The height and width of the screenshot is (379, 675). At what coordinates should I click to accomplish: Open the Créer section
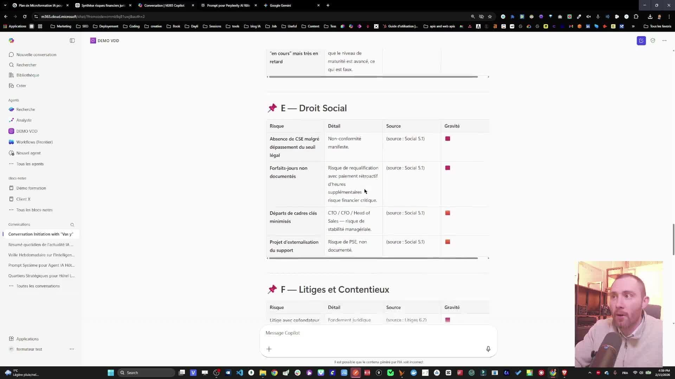pos(21,86)
